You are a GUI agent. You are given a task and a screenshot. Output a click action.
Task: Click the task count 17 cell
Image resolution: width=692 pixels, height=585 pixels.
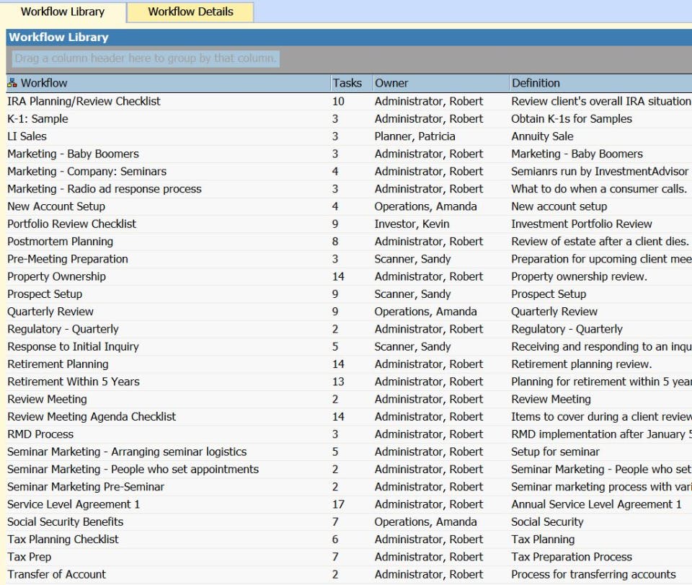click(x=338, y=504)
